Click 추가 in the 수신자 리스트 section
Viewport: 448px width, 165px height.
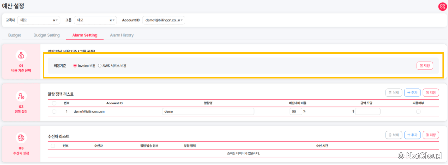[x=412, y=135]
